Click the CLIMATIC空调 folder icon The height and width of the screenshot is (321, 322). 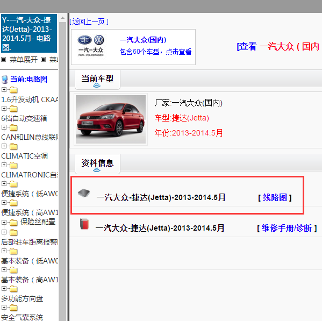13,146
